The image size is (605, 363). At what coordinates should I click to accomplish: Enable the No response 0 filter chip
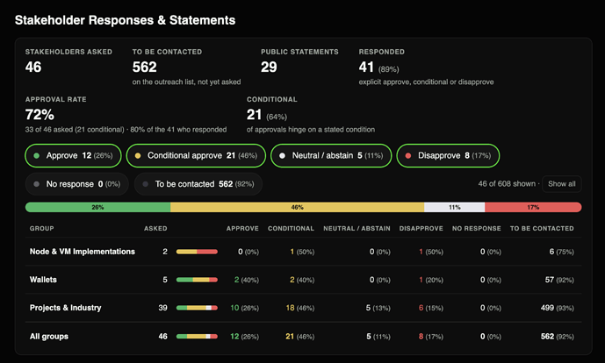click(76, 184)
